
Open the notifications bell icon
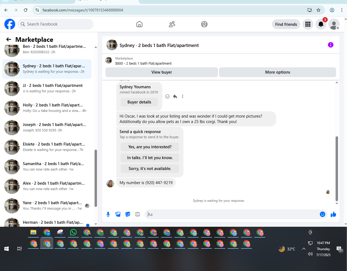tap(321, 24)
